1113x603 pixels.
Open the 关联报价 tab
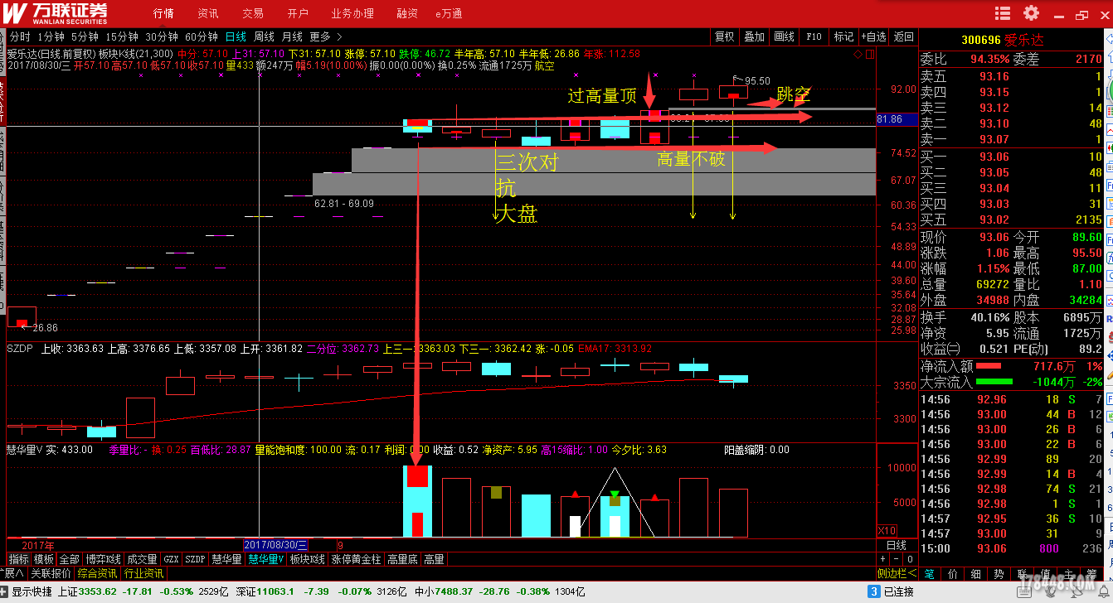point(51,573)
